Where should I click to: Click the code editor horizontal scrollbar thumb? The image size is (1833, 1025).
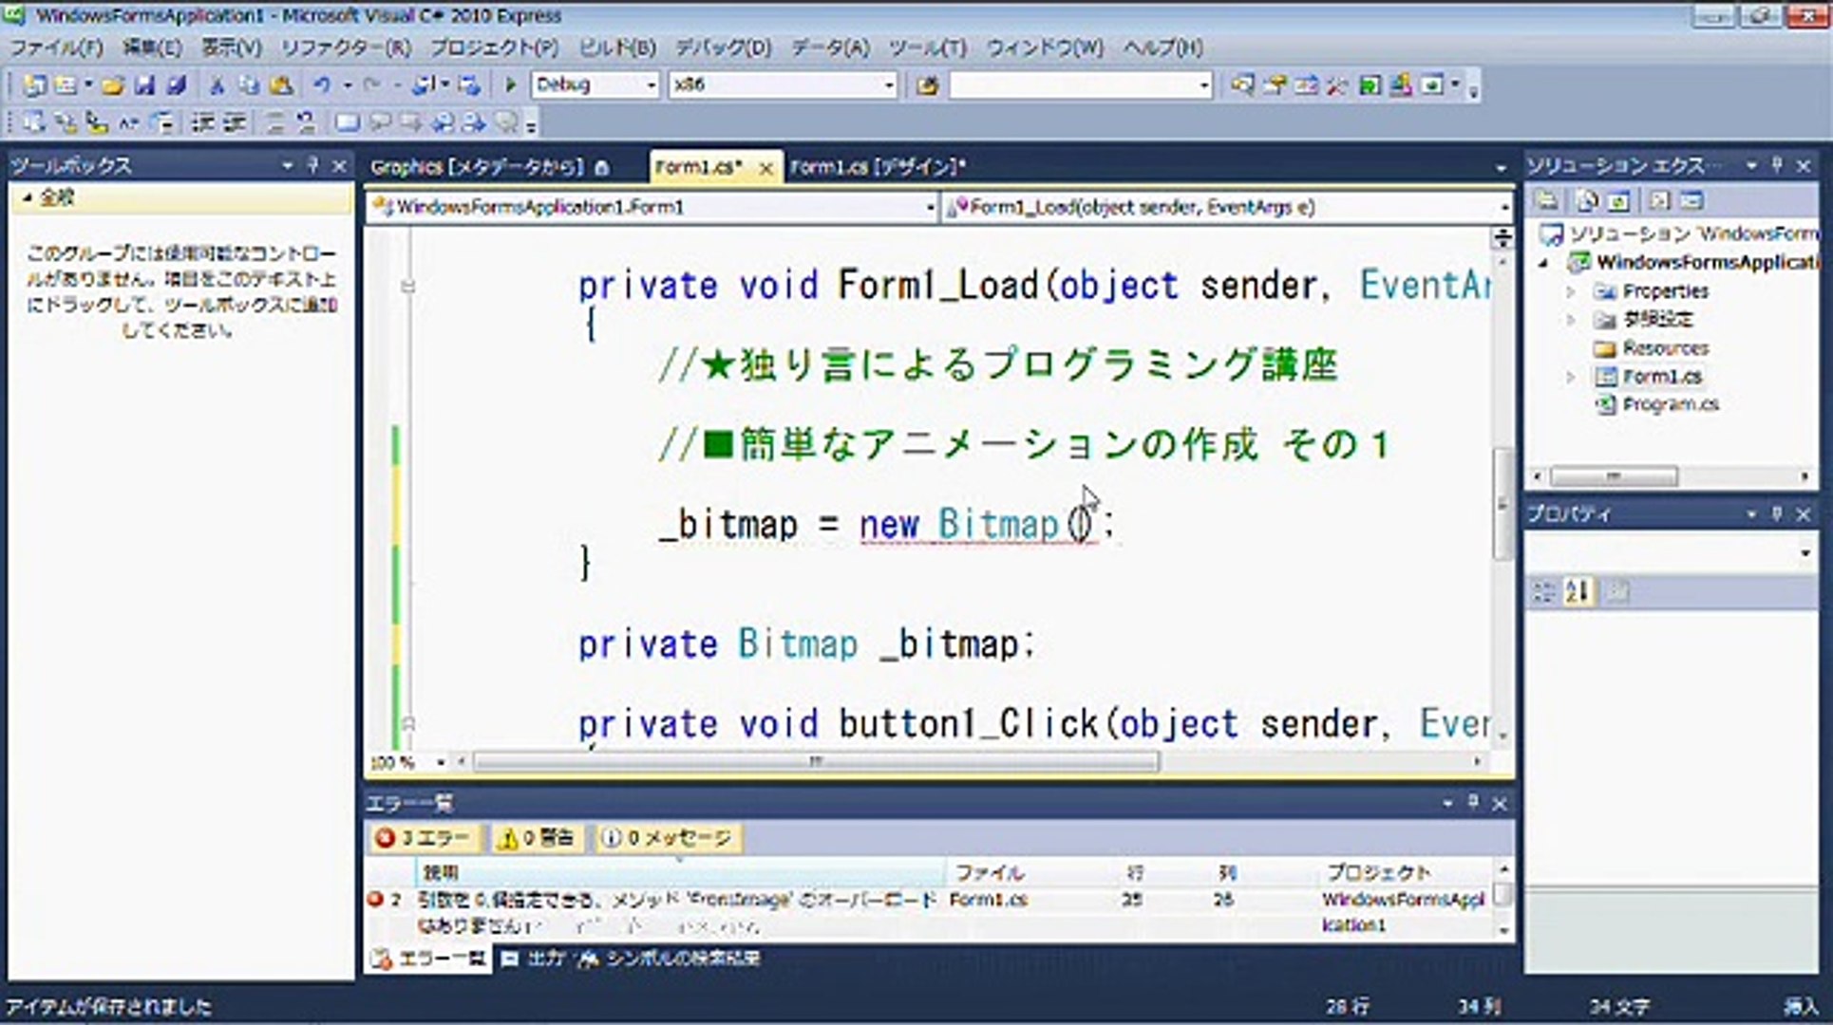coord(816,762)
